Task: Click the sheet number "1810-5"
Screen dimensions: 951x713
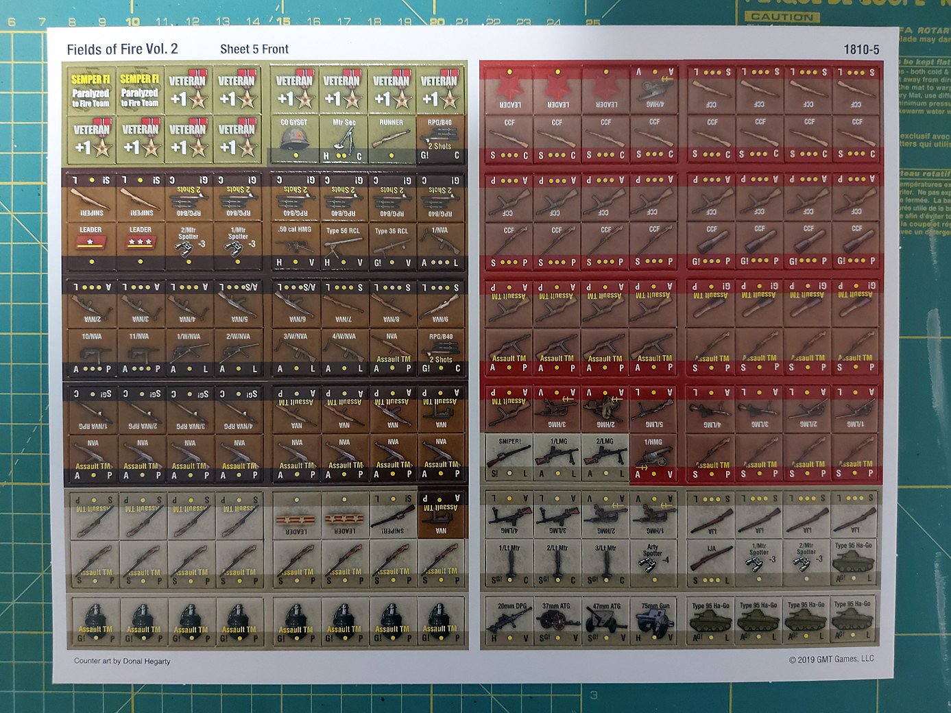Action: tap(861, 49)
